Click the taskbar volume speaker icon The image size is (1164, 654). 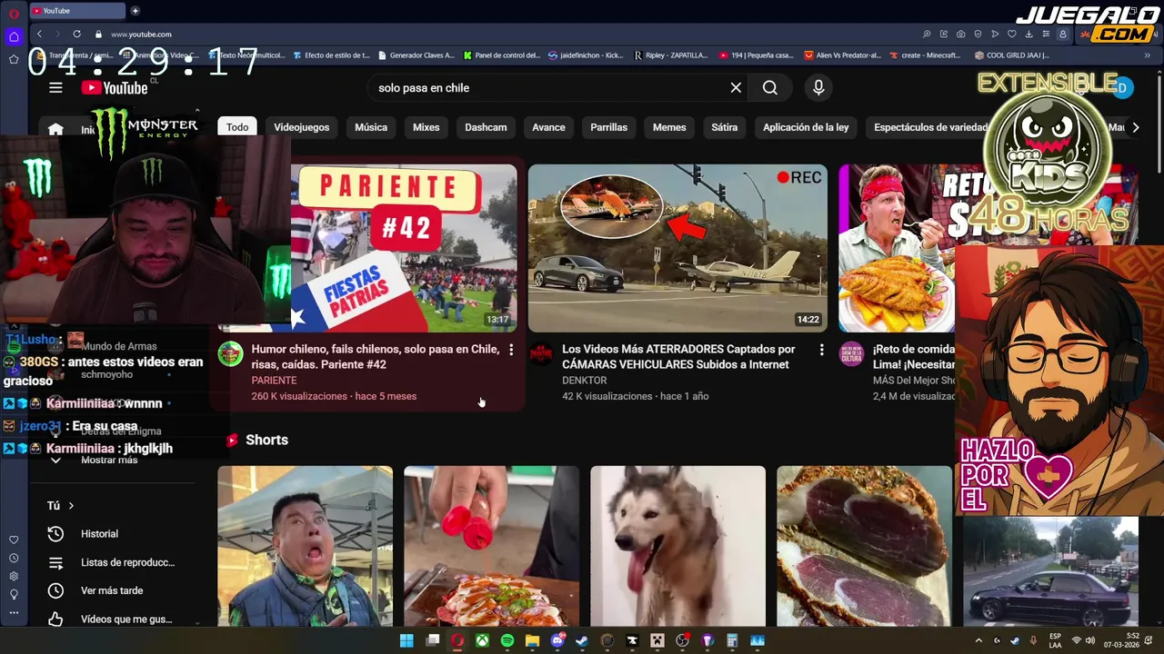pyautogui.click(x=1089, y=640)
